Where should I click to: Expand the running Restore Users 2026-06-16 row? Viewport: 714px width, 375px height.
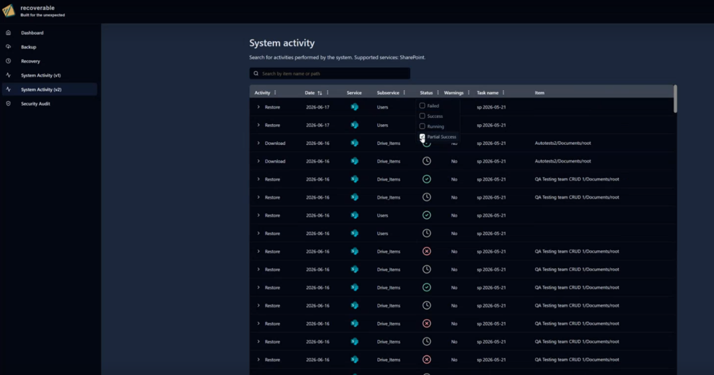258,233
